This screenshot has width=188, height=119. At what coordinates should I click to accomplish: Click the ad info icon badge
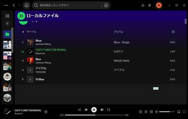154,88
